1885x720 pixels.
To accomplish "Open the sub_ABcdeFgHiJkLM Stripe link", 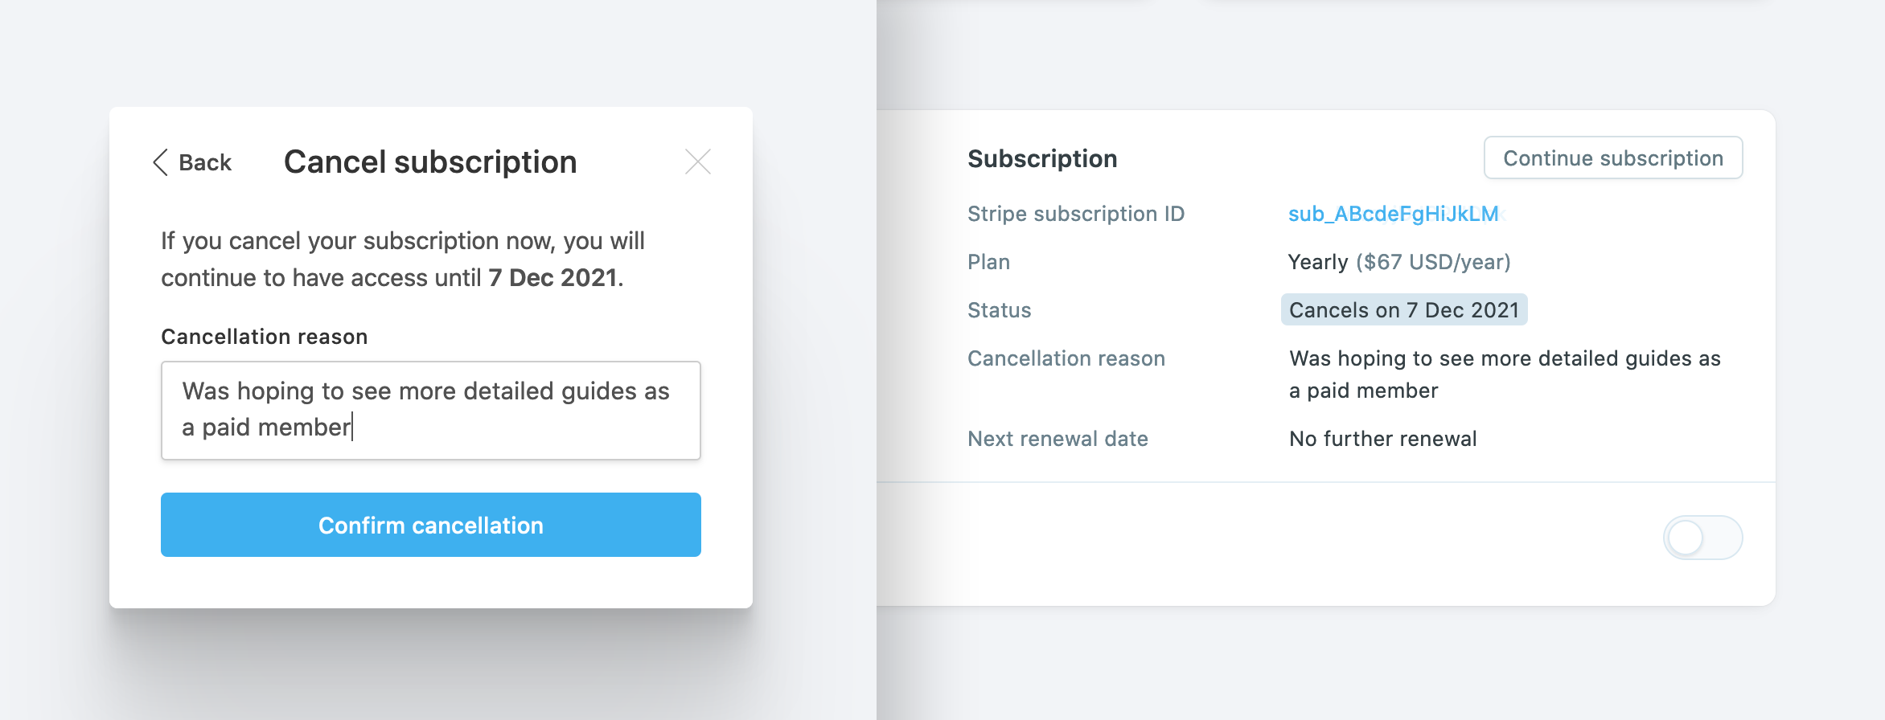I will click(x=1394, y=214).
